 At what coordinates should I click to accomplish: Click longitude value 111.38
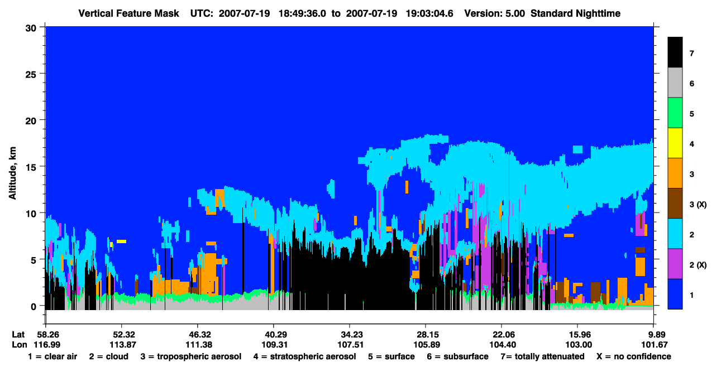tap(198, 345)
